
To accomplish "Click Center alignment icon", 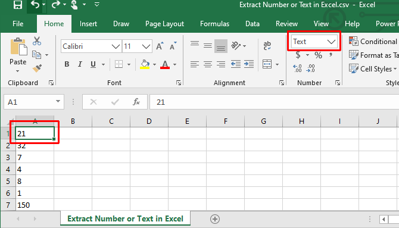I will tap(208, 64).
